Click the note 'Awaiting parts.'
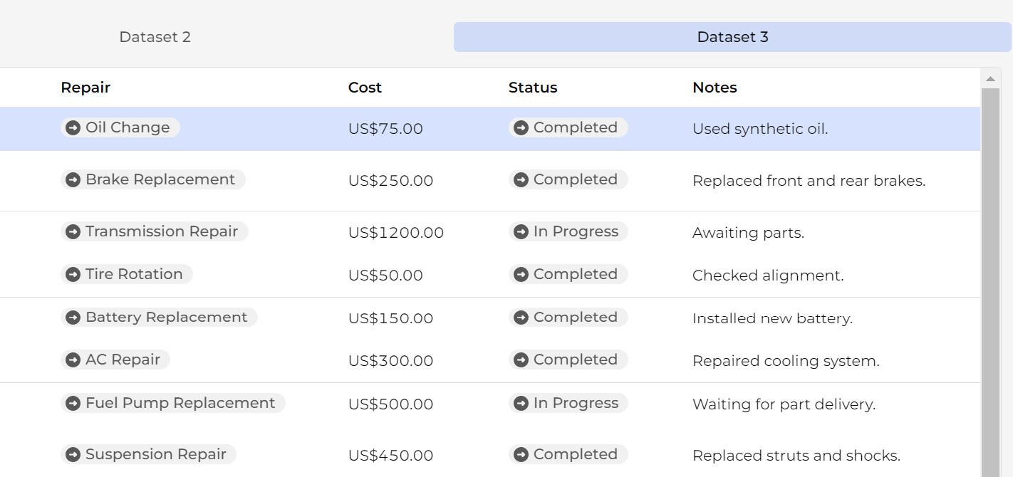This screenshot has height=477, width=1013. click(x=748, y=233)
